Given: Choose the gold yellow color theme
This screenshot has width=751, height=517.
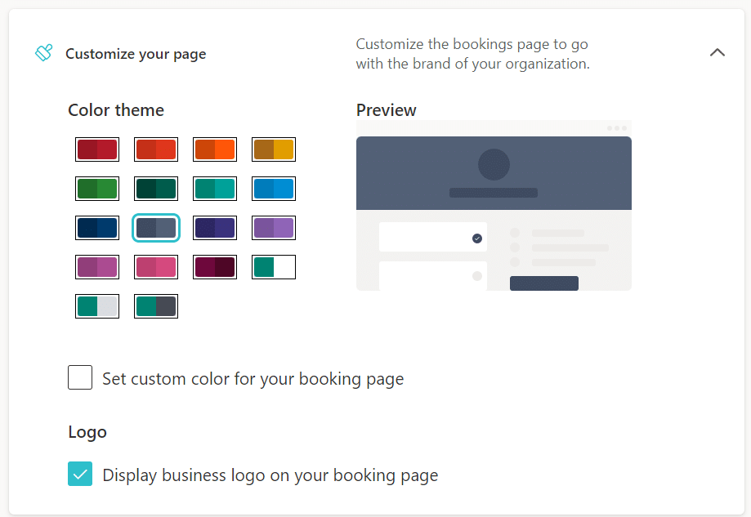Looking at the screenshot, I should pos(274,149).
